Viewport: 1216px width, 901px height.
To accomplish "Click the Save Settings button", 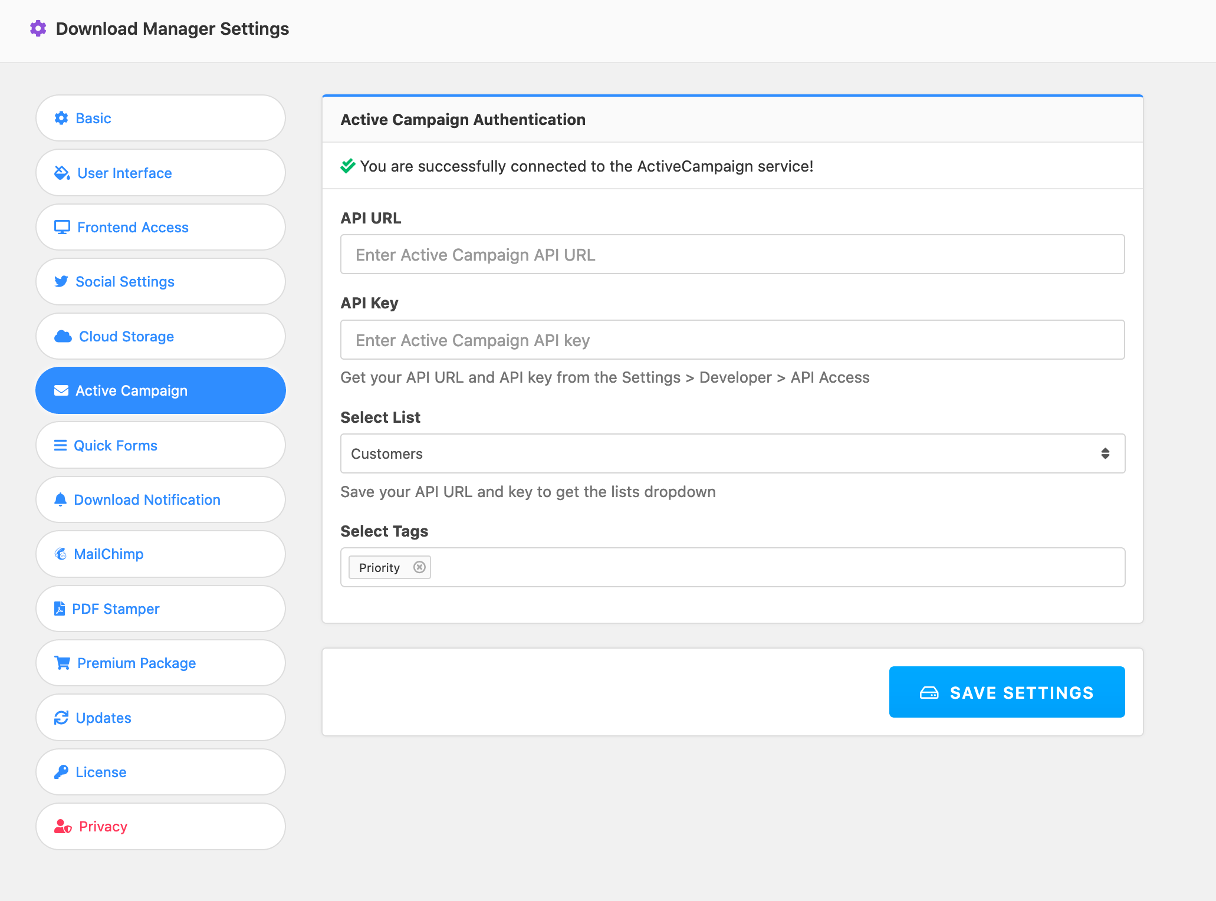I will pyautogui.click(x=1007, y=692).
